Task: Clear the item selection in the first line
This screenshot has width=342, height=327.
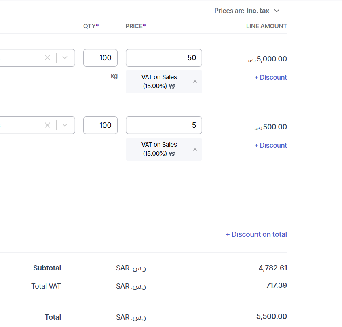Action: point(47,58)
